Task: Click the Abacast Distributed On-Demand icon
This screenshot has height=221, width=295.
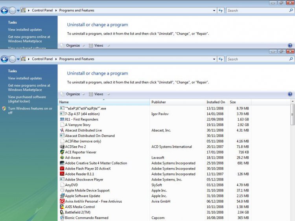Action: (62, 135)
